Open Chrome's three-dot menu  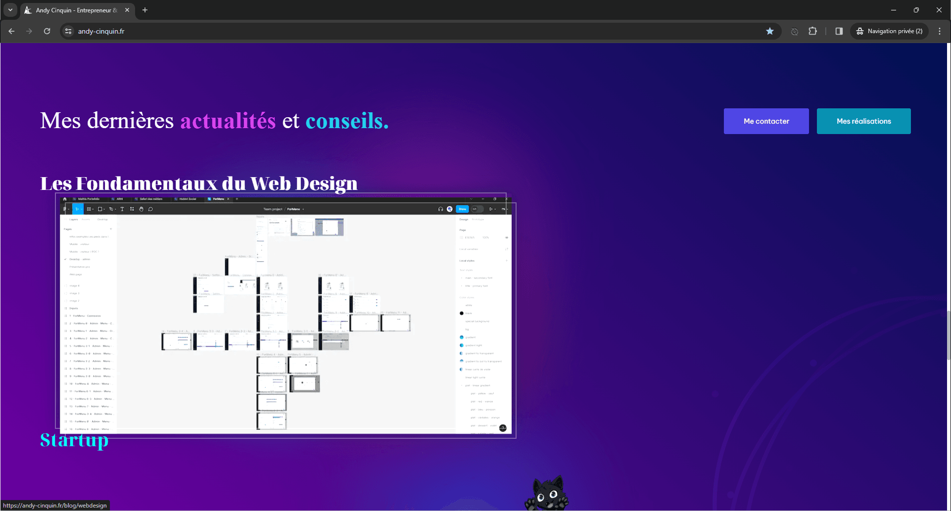[x=940, y=31]
